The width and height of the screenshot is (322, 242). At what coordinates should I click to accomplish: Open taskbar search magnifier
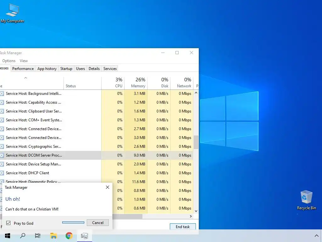[23, 236]
